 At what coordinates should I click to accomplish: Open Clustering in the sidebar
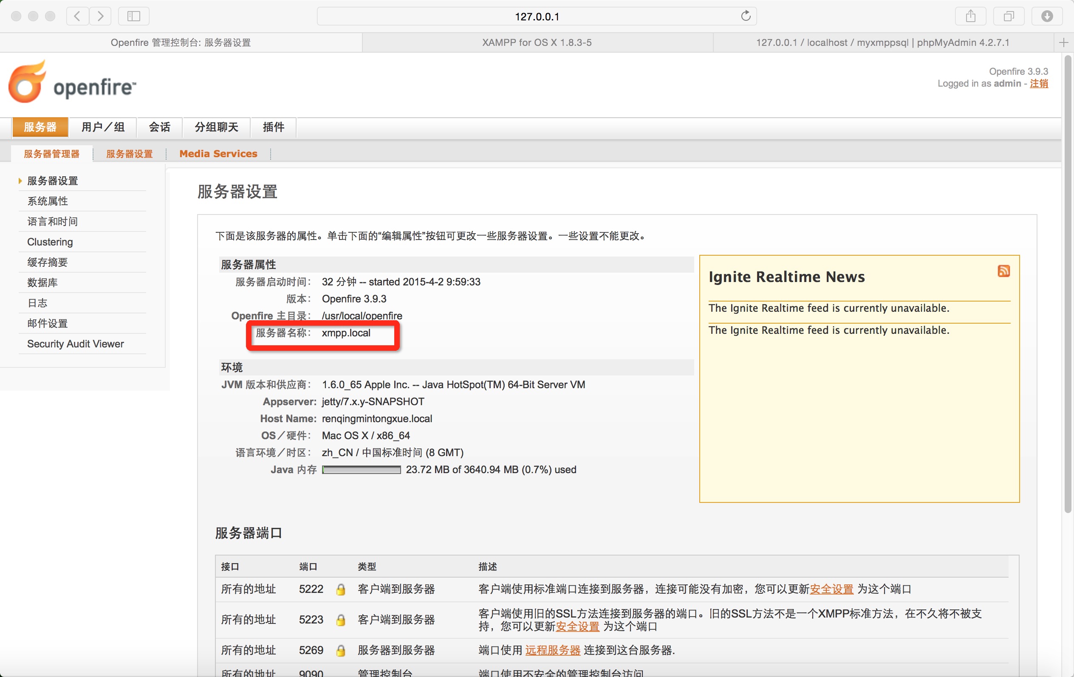(x=50, y=242)
